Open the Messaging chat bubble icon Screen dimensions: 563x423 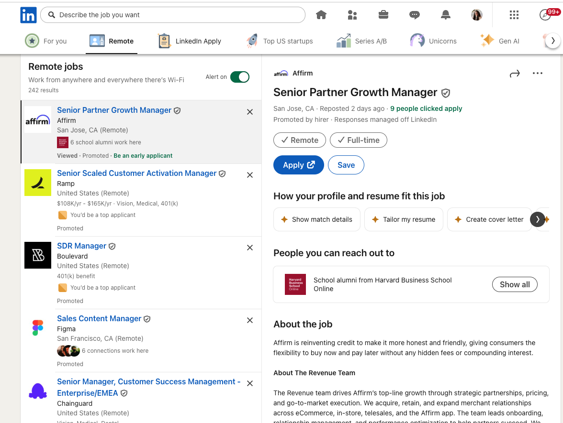[x=415, y=15]
